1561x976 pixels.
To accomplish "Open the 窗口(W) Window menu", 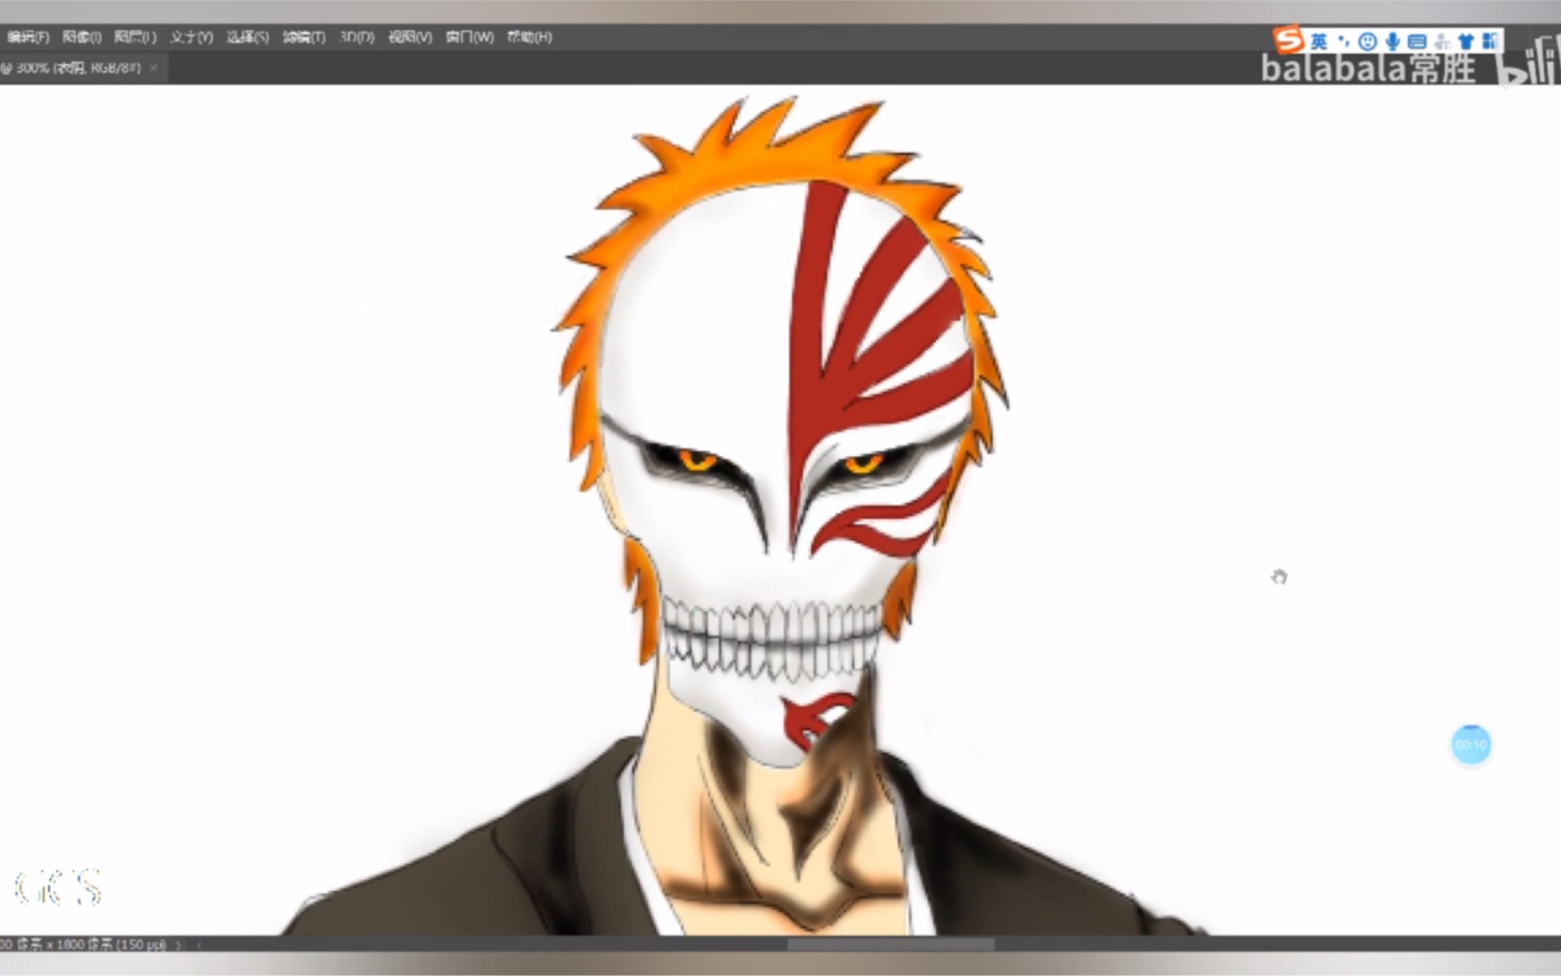I will 469,37.
